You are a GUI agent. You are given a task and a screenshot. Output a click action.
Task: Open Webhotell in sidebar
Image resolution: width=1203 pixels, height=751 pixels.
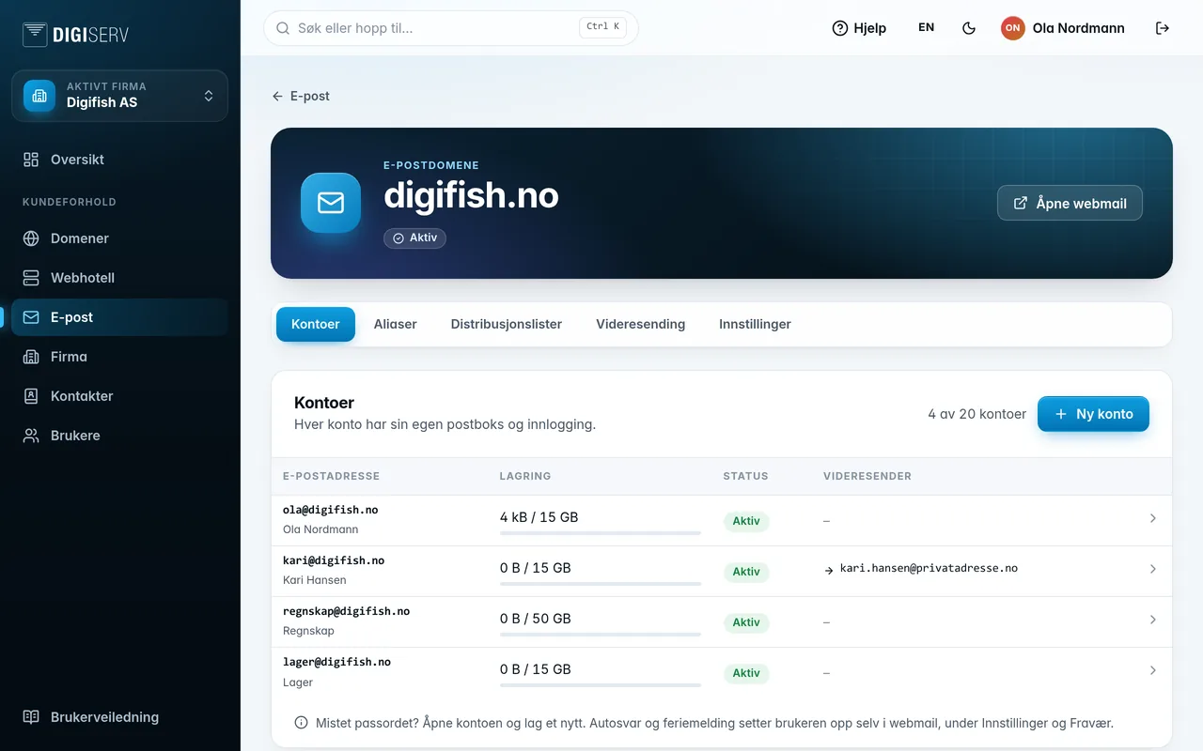coord(119,278)
